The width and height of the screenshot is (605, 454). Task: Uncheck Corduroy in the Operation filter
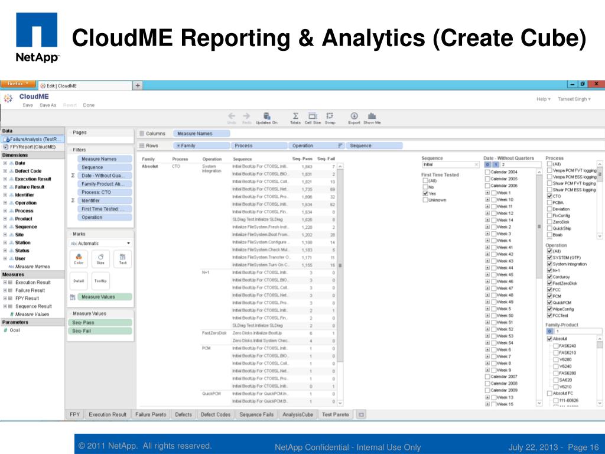[x=549, y=277]
